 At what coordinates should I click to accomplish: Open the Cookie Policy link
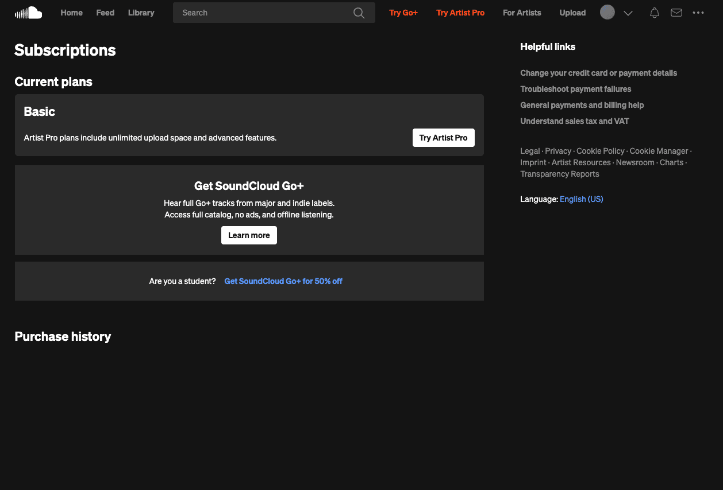[x=601, y=151]
